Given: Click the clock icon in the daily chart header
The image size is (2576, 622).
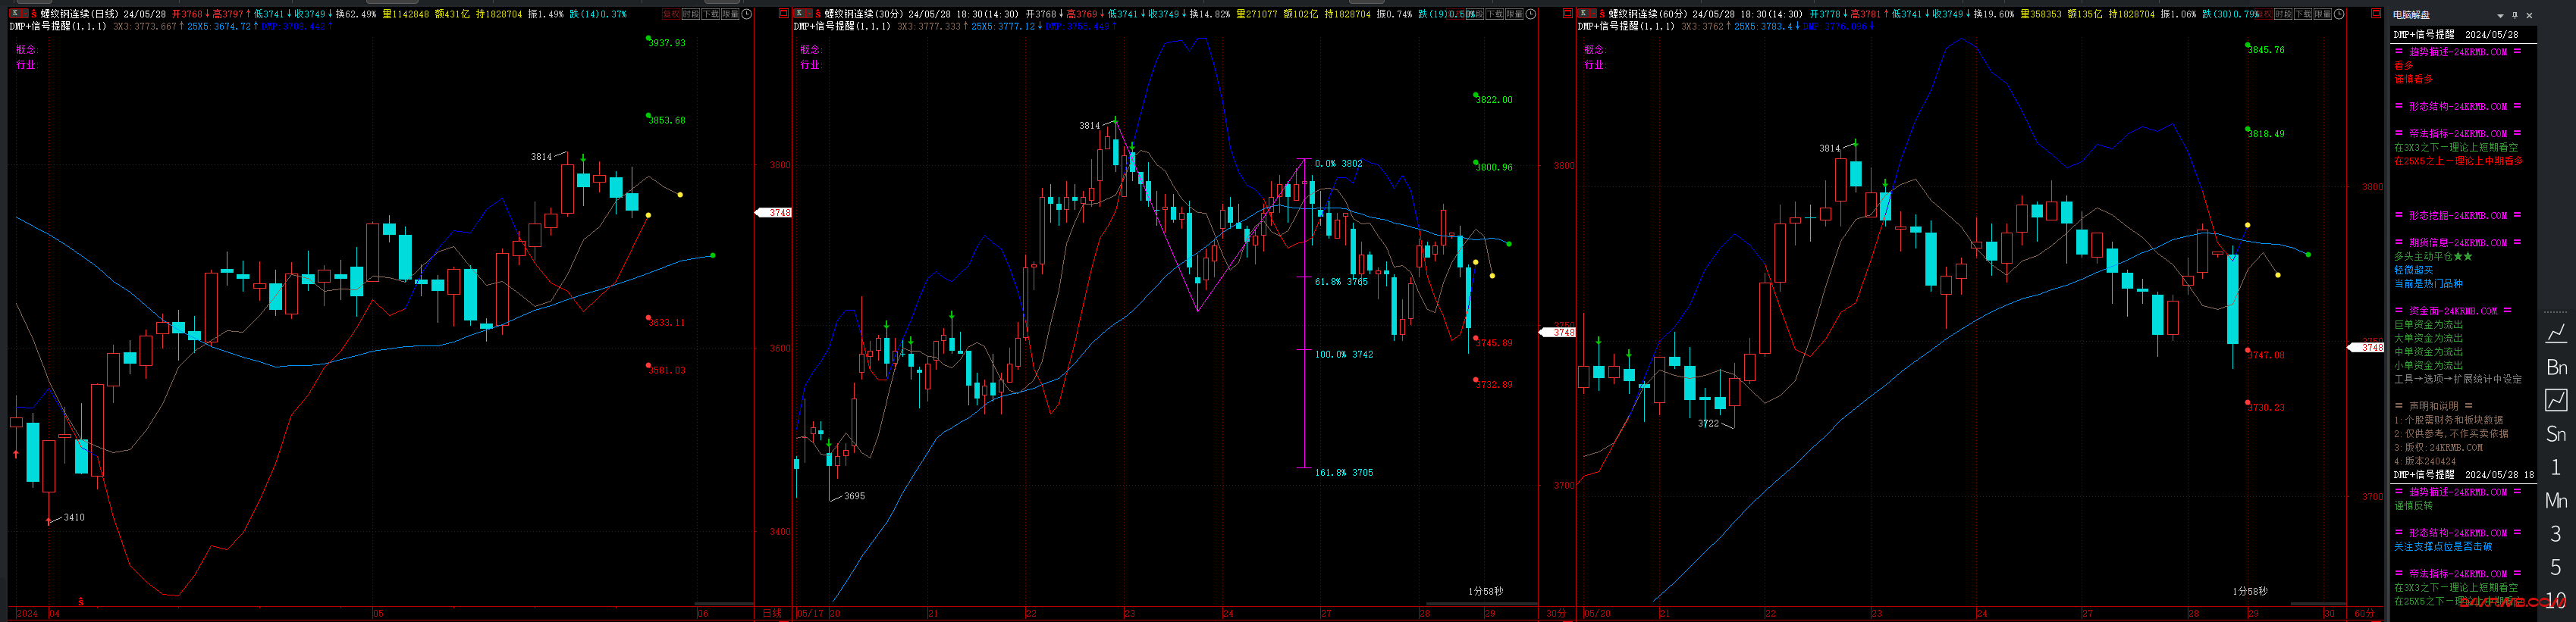Looking at the screenshot, I should tap(747, 14).
